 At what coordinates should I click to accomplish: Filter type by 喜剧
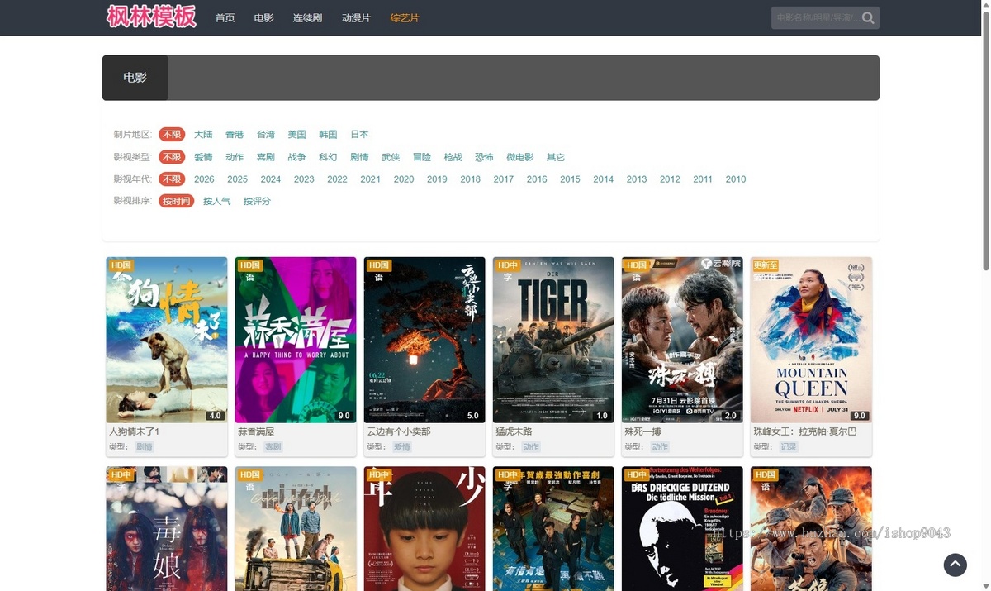point(266,157)
